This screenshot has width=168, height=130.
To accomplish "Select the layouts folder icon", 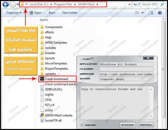I will pyautogui.click(x=42, y=58).
